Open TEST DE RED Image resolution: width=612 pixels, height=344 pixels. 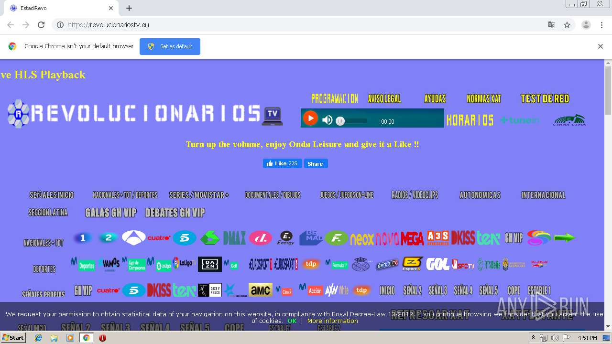(x=545, y=98)
